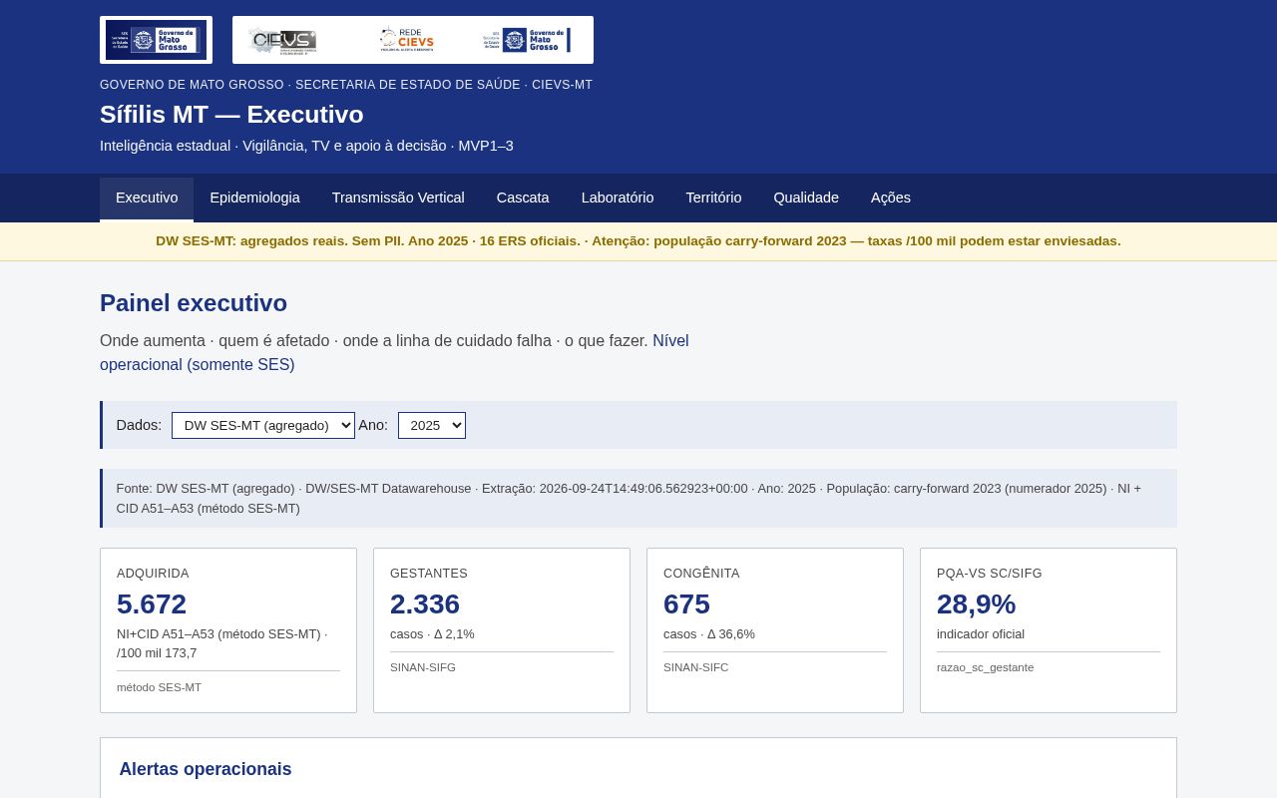
Task: Go to the Transmissão Vertical tab
Action: (x=398, y=198)
